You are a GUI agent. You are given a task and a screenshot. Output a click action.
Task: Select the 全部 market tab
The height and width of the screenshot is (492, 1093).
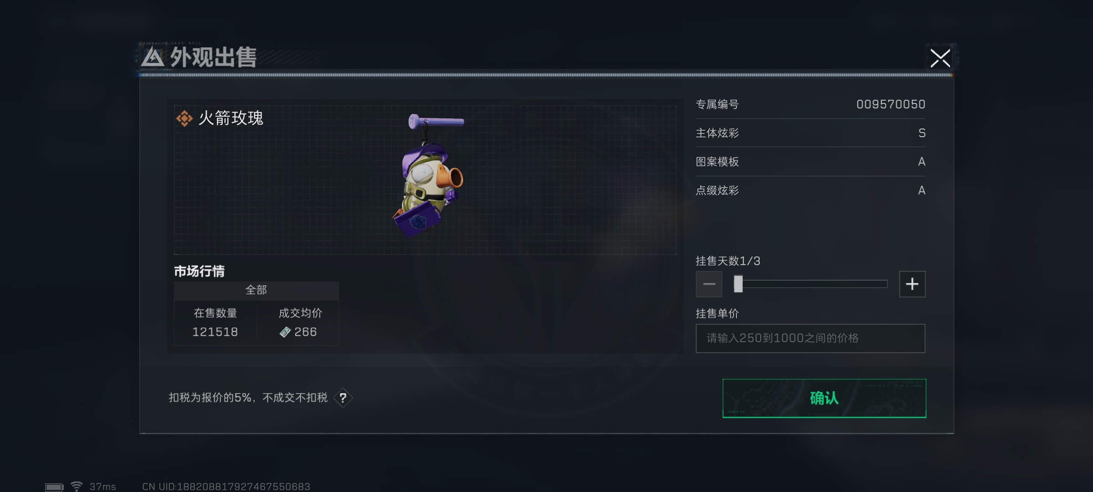pos(256,290)
